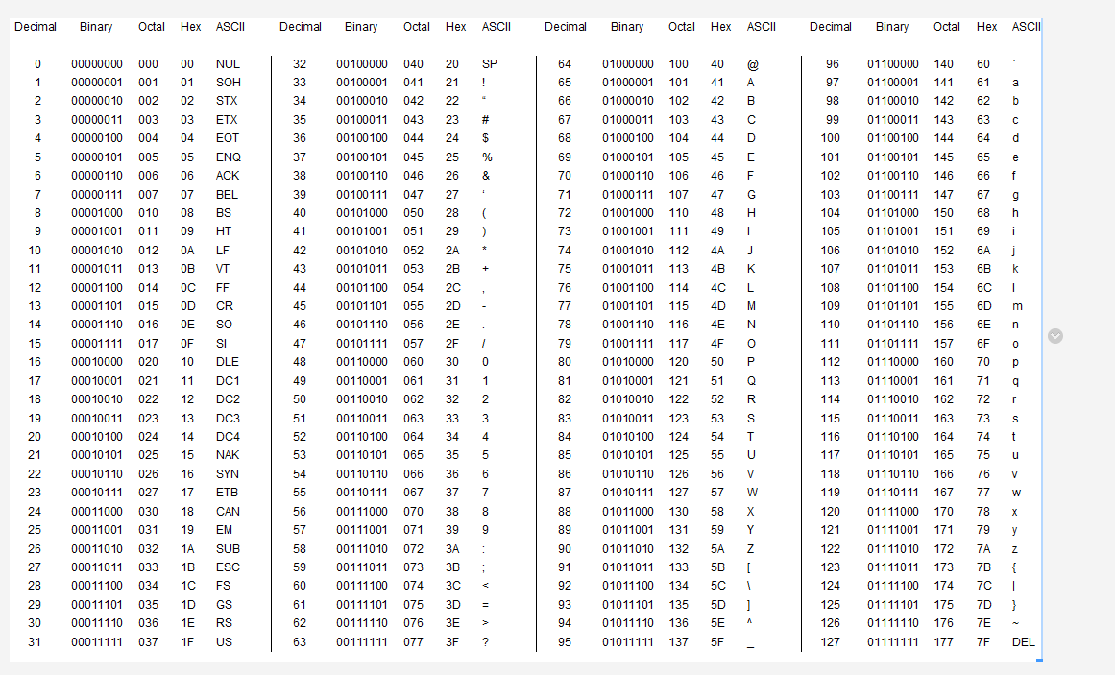1115x675 pixels.
Task: Expand the page using the down-arrow circle icon
Action: point(1055,336)
